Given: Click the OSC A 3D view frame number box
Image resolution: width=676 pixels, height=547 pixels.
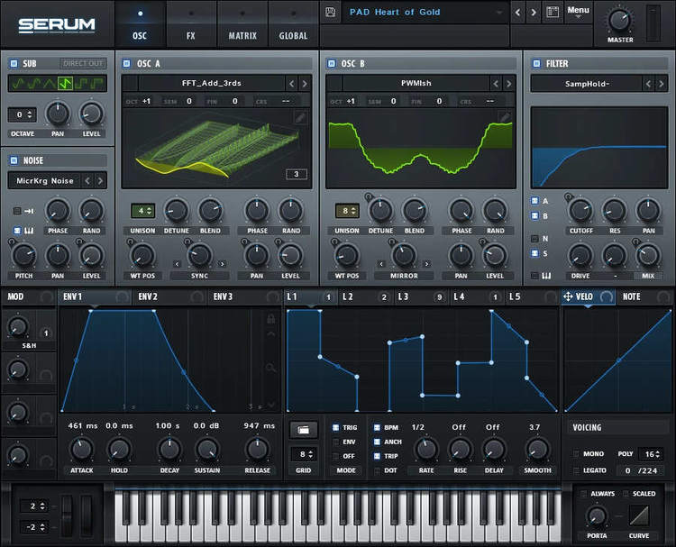Looking at the screenshot, I should point(297,174).
